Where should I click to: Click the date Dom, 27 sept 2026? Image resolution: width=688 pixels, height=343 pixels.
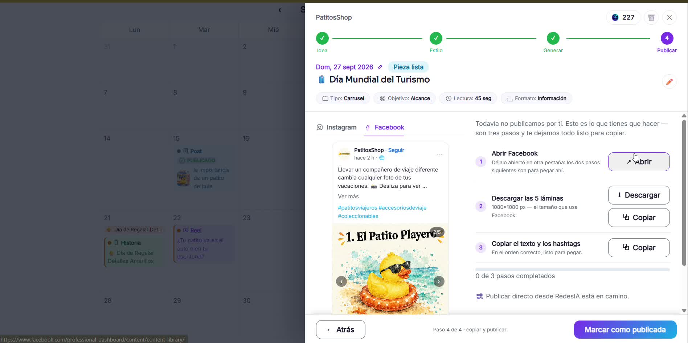(344, 67)
